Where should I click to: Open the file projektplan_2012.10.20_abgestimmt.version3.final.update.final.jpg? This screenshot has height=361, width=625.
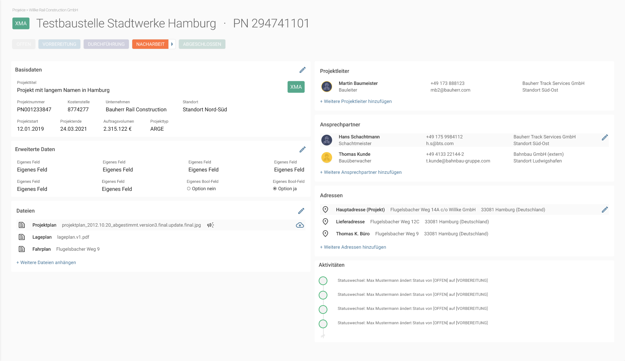[x=132, y=225]
